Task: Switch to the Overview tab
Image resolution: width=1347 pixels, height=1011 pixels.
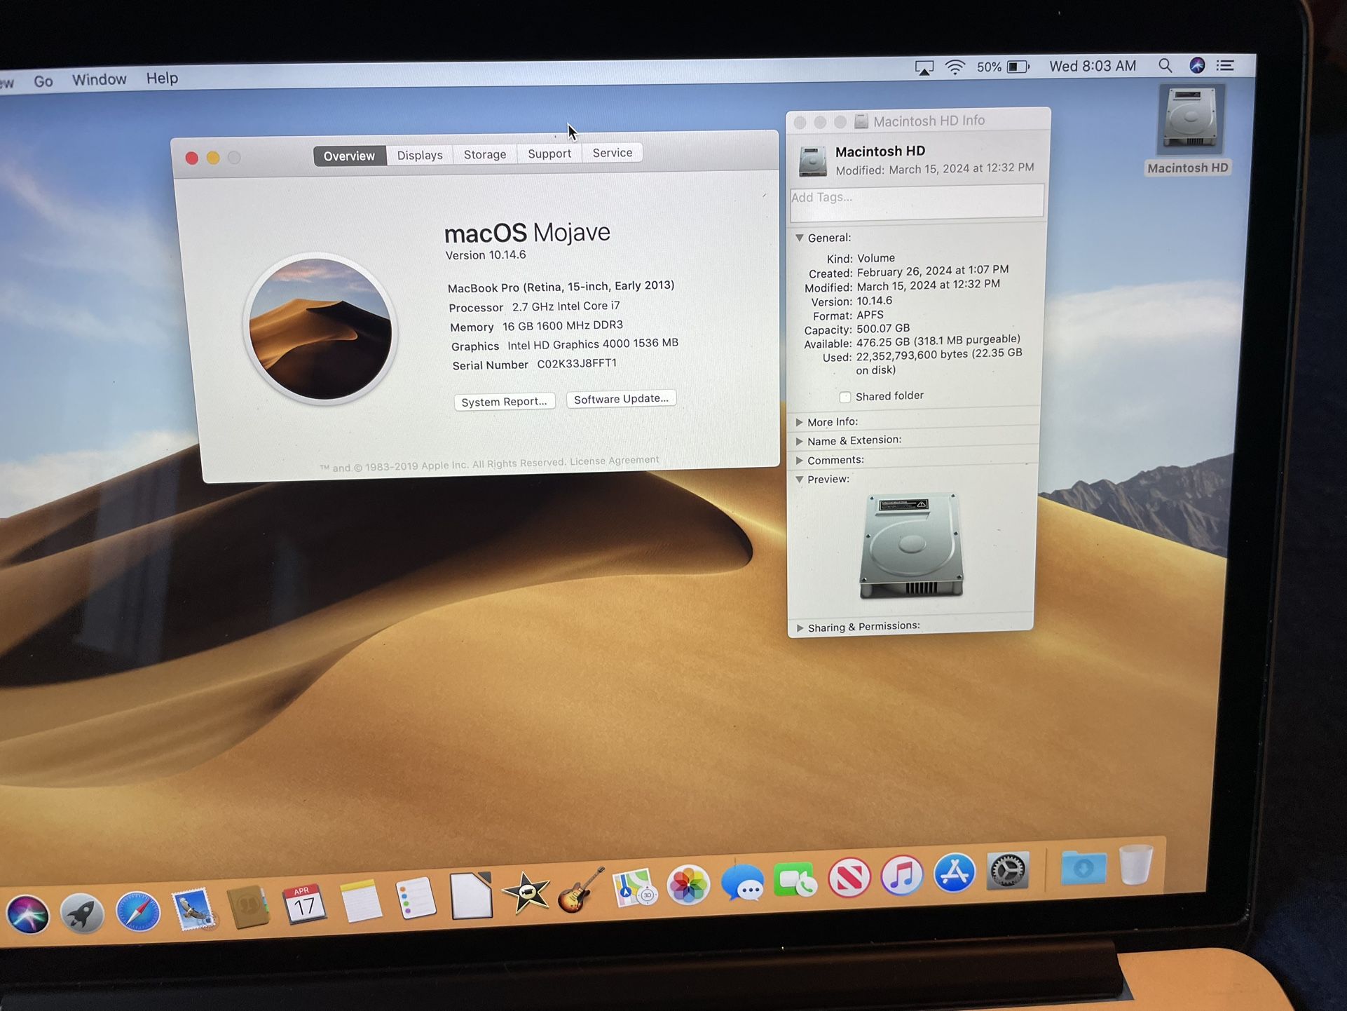Action: (350, 156)
